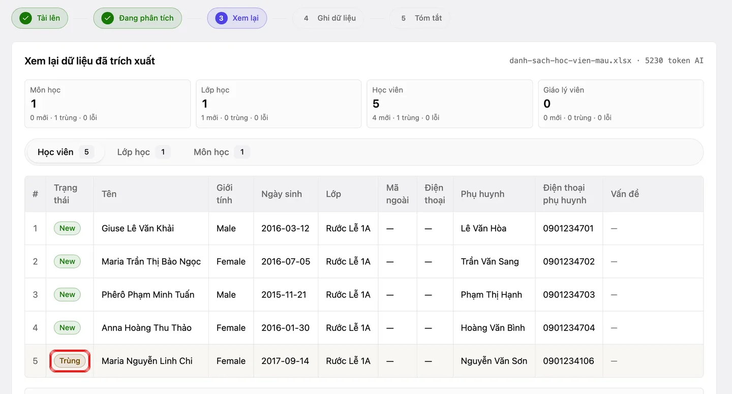The image size is (732, 394).
Task: Select the name Maria Nguyễn Linh Chi
Action: click(147, 361)
